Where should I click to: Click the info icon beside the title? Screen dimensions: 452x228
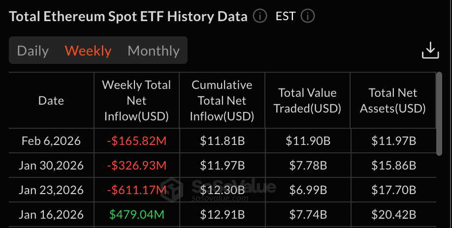click(260, 16)
